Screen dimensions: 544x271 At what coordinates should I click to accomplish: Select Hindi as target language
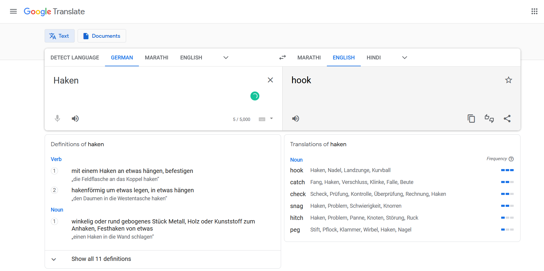point(374,58)
